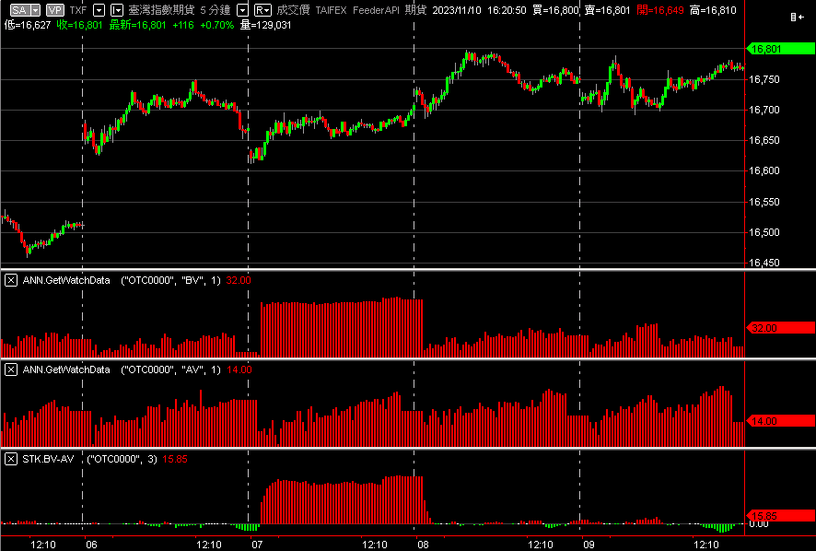Click the AV indicator parameters ("OTC0000", "AV", 1)
The width and height of the screenshot is (816, 551).
click(170, 369)
